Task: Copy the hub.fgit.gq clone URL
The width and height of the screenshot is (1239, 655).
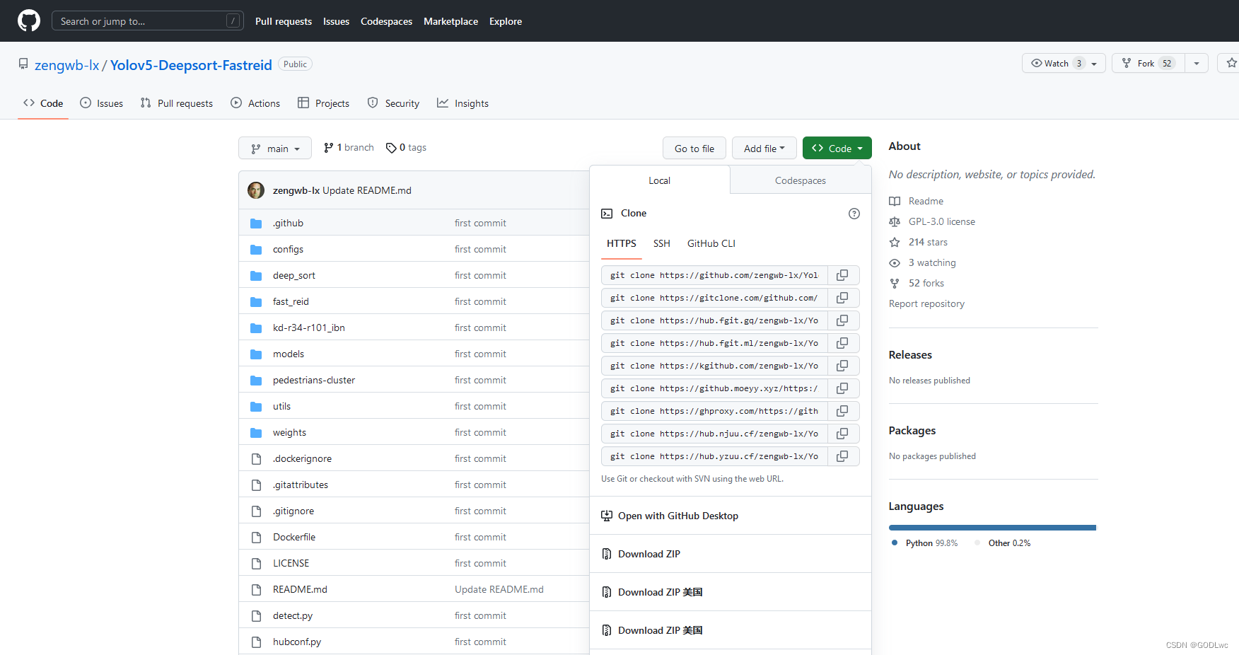Action: click(842, 320)
